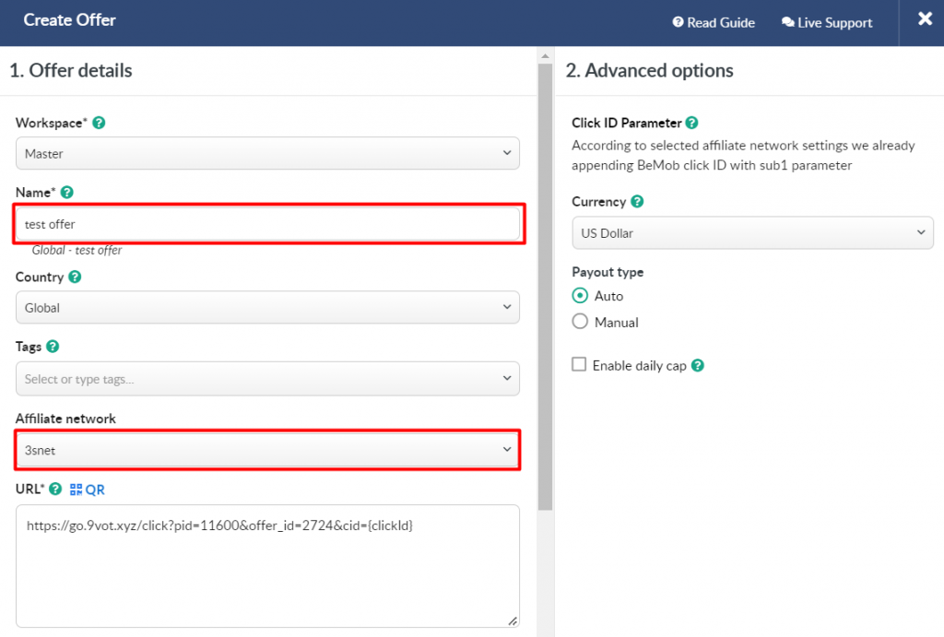Click the help icon next to Name
The image size is (944, 637).
pos(66,193)
